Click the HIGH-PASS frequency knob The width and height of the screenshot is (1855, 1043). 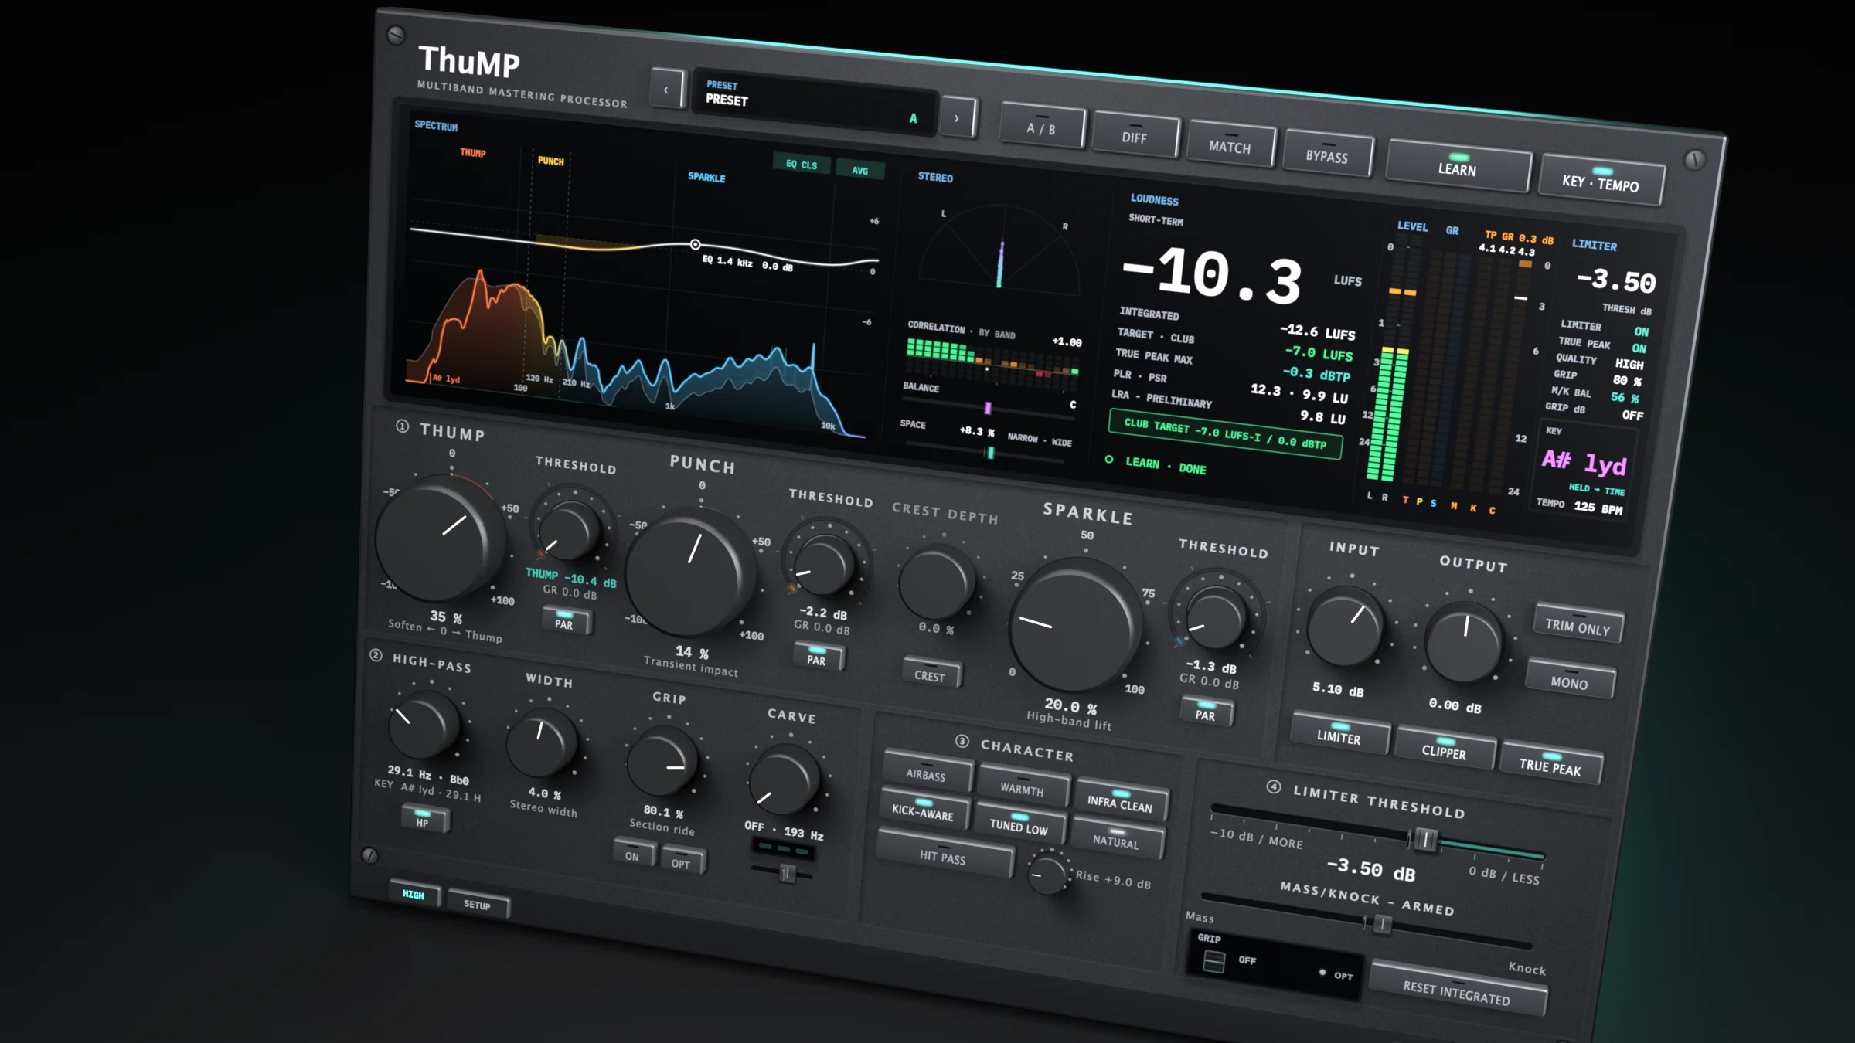[x=422, y=725]
